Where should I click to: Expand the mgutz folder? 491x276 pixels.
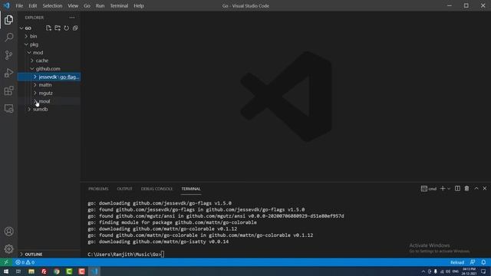coord(48,93)
